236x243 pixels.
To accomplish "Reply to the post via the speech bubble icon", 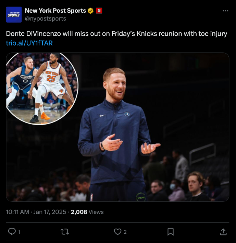I will [12, 232].
